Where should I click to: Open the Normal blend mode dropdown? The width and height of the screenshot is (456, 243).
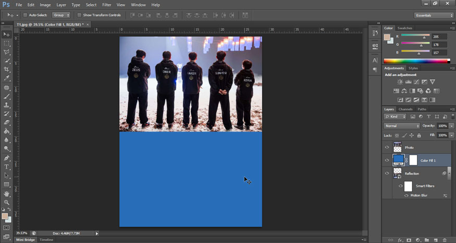[x=402, y=126]
